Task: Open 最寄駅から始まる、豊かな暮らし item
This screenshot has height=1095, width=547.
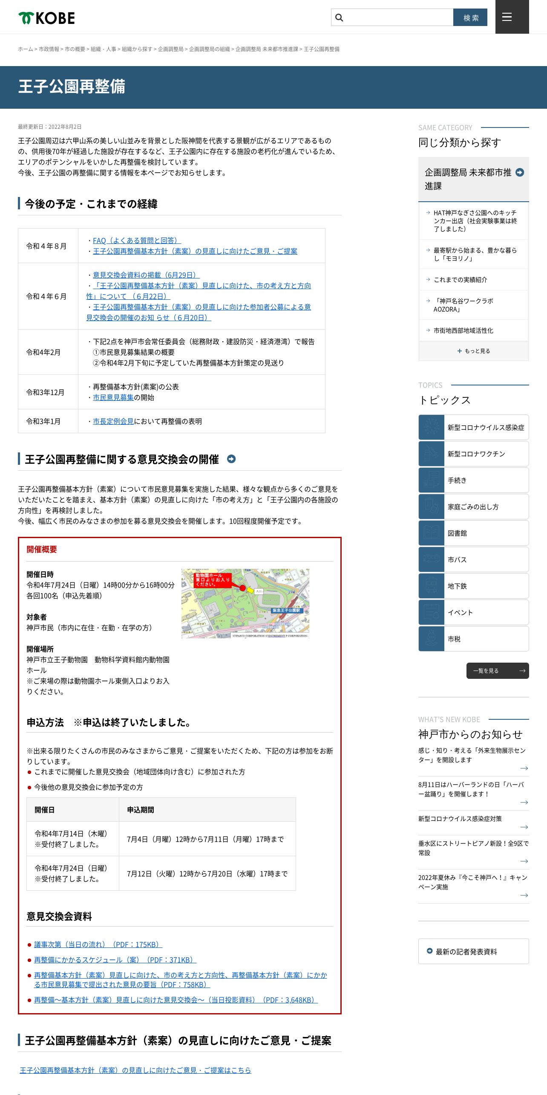Action: pyautogui.click(x=474, y=254)
